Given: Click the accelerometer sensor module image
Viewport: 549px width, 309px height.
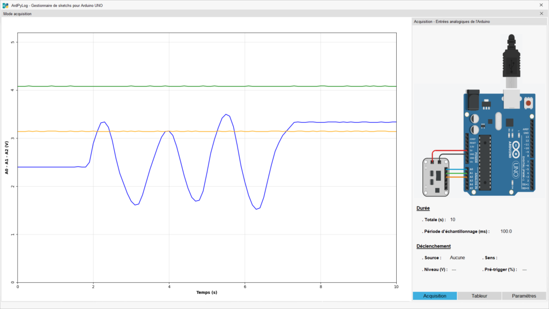Looking at the screenshot, I should [436, 177].
